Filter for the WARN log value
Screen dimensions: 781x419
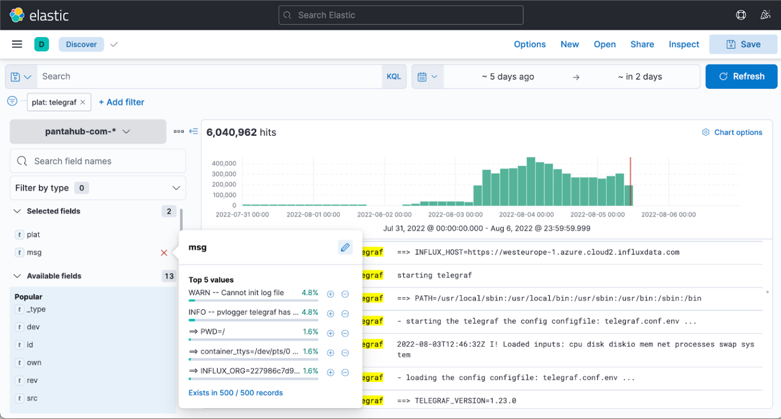[x=330, y=294]
